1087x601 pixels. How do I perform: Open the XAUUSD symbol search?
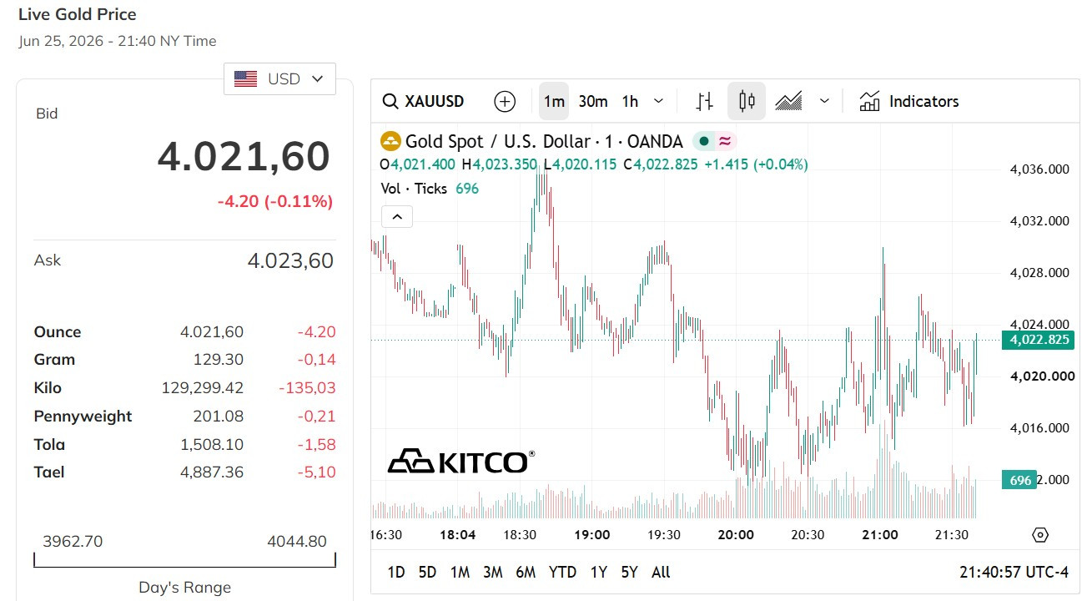point(423,101)
